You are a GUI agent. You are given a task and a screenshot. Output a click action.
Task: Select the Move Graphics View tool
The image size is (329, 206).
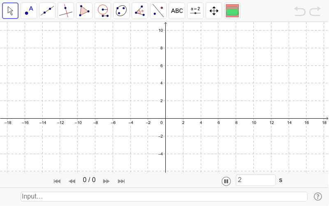click(214, 11)
